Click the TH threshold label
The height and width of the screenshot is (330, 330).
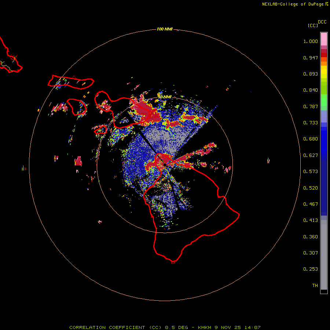pos(315,286)
